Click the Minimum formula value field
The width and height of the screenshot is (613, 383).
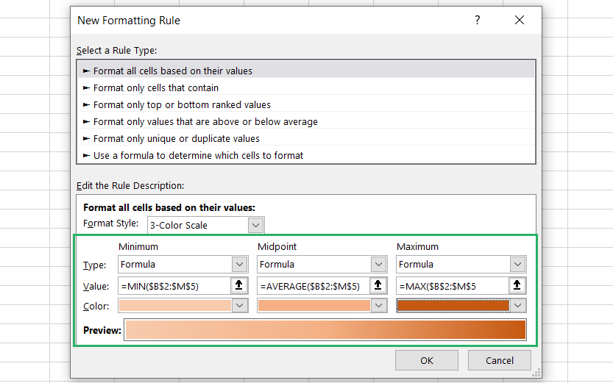(x=174, y=286)
